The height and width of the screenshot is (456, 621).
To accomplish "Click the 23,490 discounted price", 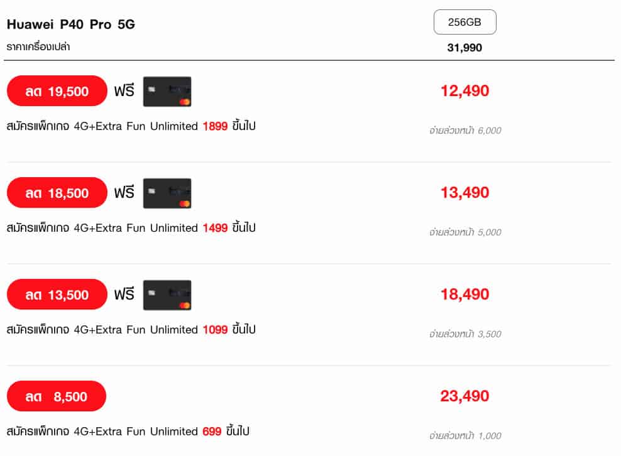I will (x=464, y=396).
